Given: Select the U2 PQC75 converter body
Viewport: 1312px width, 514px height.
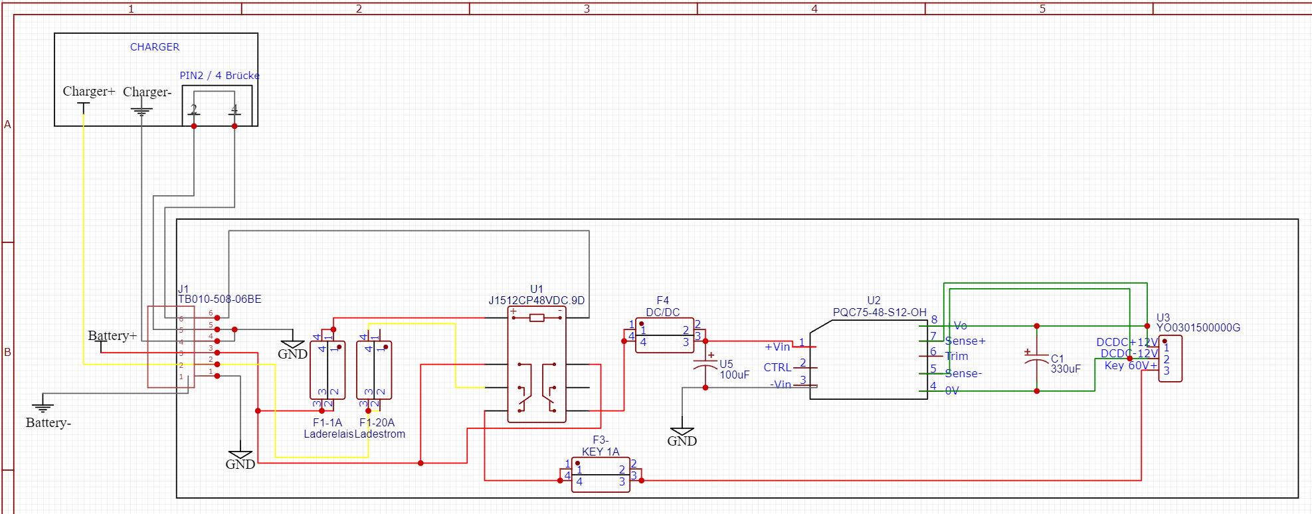Looking at the screenshot, I should 869,359.
